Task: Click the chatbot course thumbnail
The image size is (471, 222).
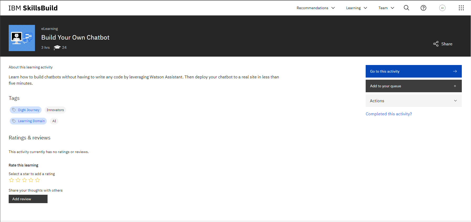Action: coord(22,38)
